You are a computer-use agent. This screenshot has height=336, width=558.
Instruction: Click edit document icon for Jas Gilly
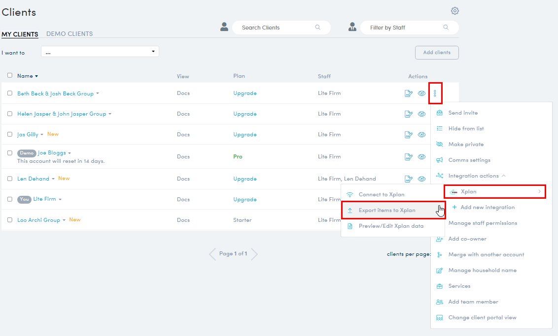pos(408,134)
